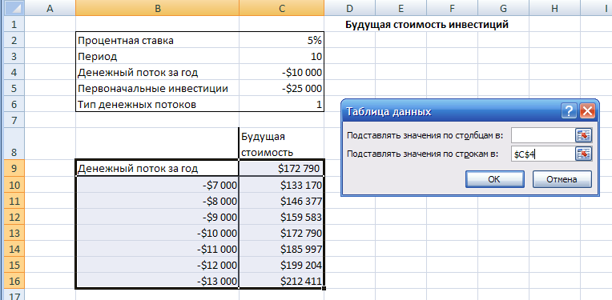Select the 'Будущая стоимость' header cell
The width and height of the screenshot is (612, 300).
(x=281, y=143)
